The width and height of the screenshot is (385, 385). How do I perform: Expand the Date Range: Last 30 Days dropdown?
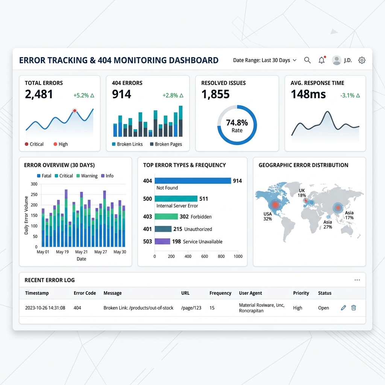[x=265, y=60]
